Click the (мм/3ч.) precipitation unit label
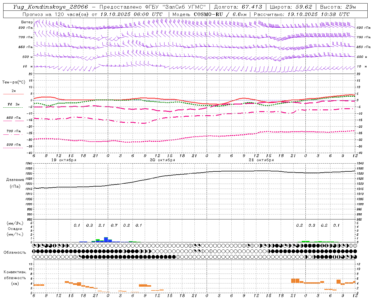This screenshot has height=298, width=372. [15, 223]
